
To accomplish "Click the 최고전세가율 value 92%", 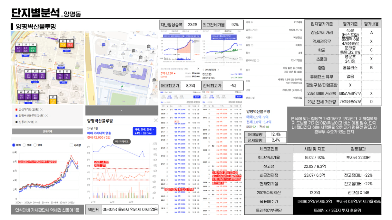I will (235, 25).
